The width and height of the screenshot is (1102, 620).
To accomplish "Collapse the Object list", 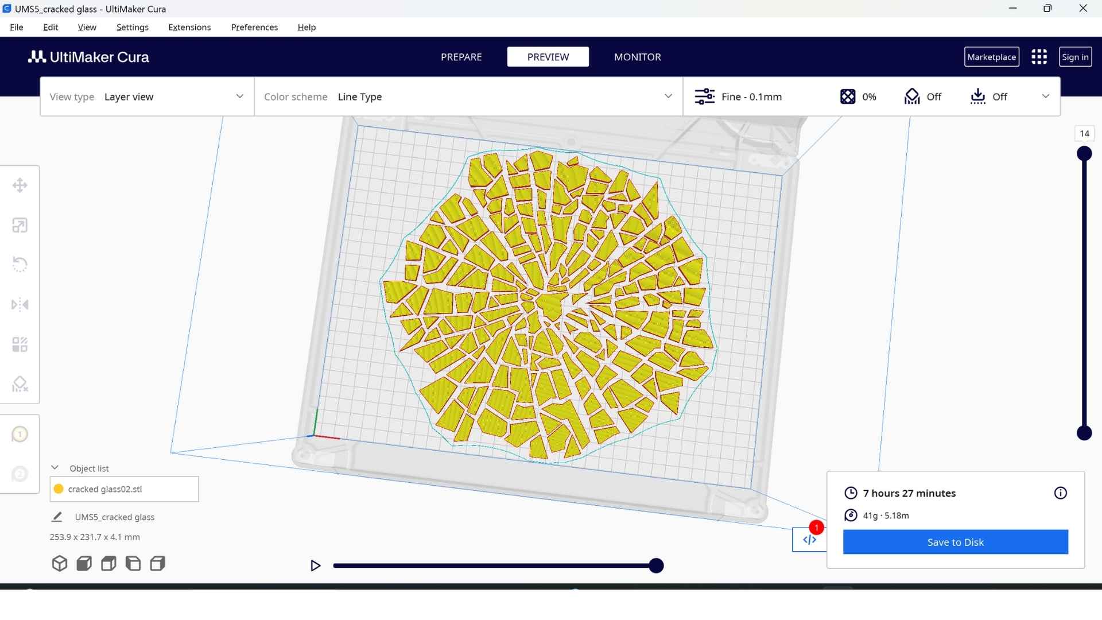I will (x=55, y=468).
